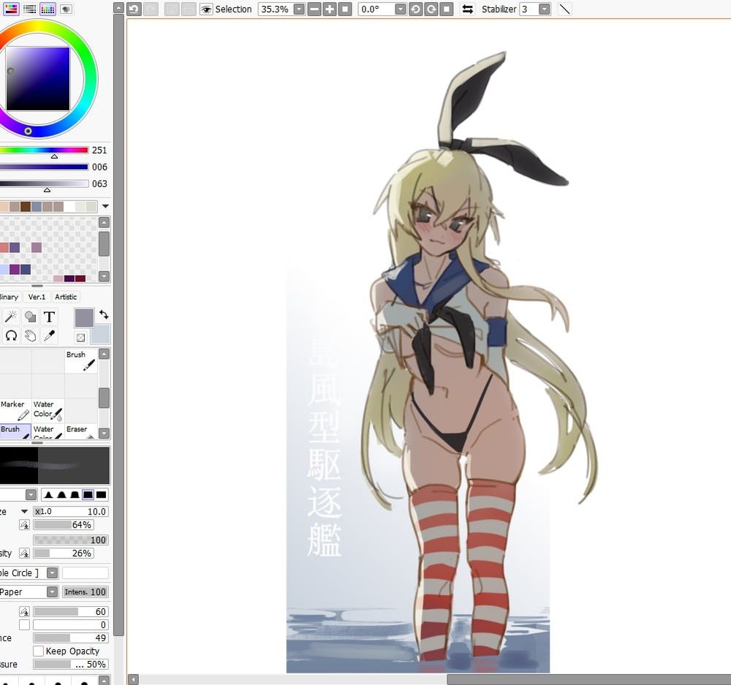Select the Text tool
The height and width of the screenshot is (685, 731).
[49, 317]
